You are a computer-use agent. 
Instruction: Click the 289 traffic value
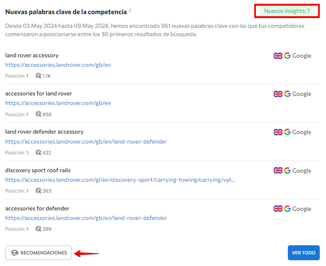click(47, 229)
